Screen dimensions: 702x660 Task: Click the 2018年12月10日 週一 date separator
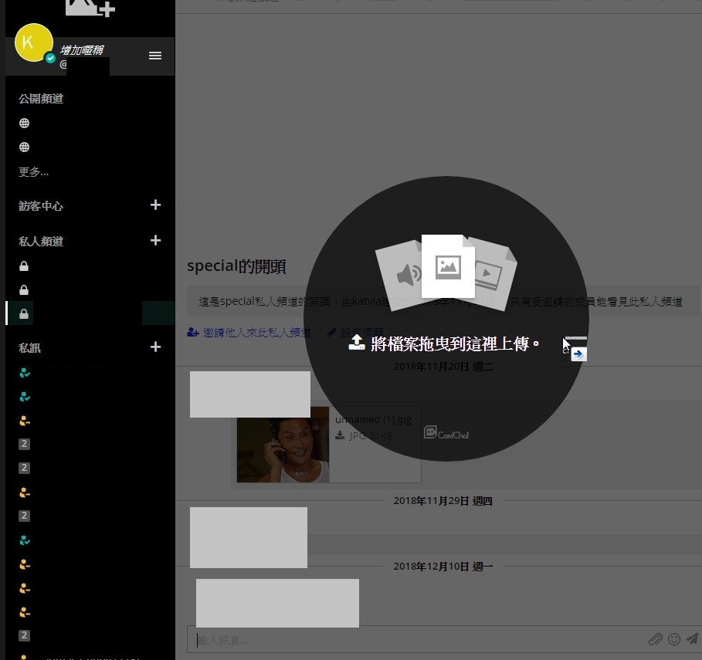click(443, 567)
